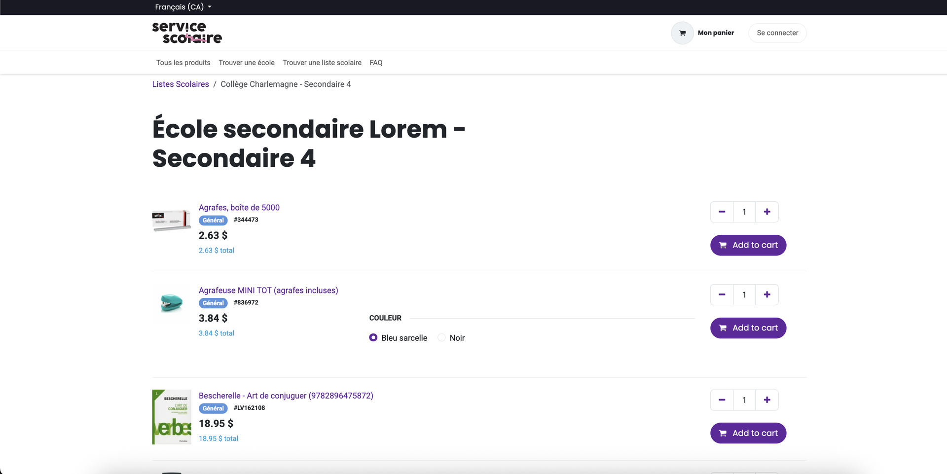Click quantity field for Agrafeuse MINI TOT
Viewport: 947px width, 474px height.
(x=744, y=295)
